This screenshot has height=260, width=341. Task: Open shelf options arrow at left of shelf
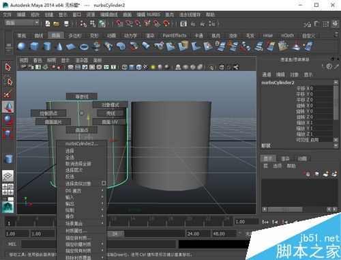[x=9, y=50]
